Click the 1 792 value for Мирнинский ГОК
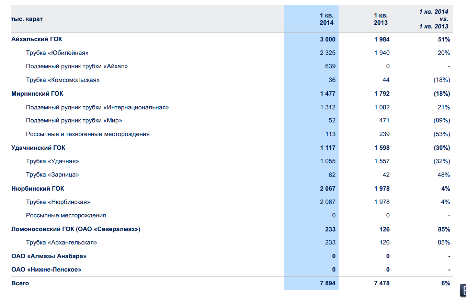466x300 pixels. coord(382,94)
